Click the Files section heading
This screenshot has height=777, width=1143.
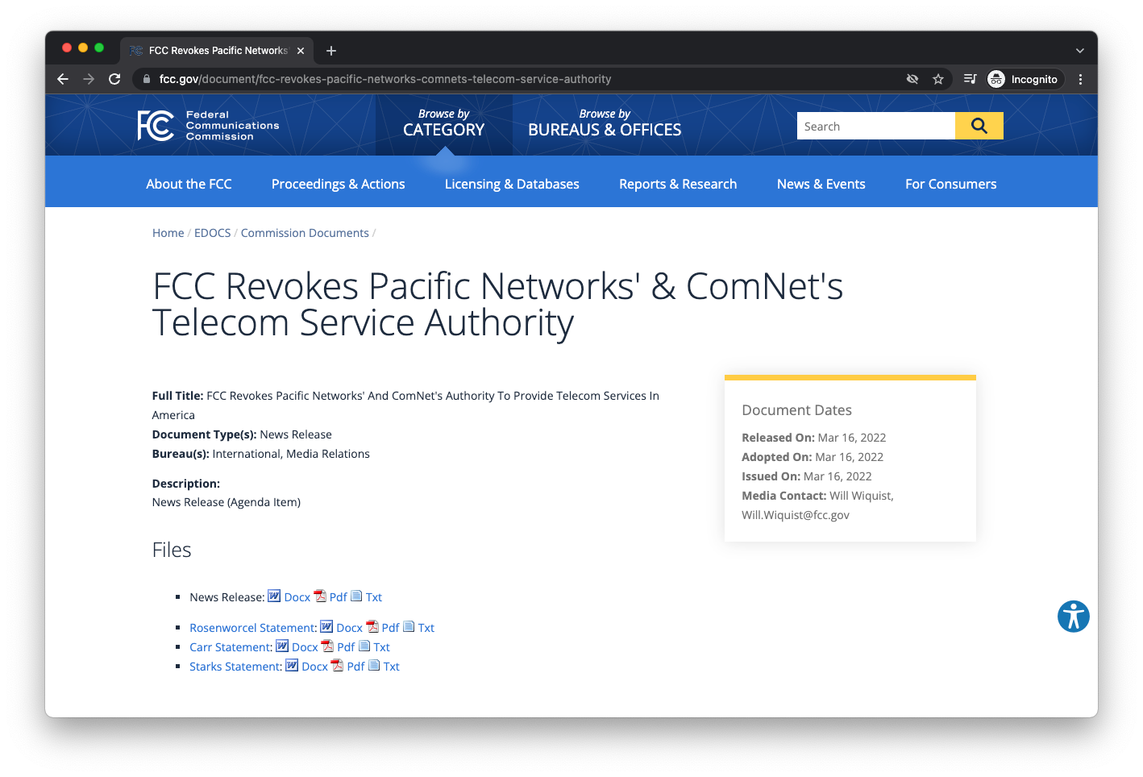point(172,550)
